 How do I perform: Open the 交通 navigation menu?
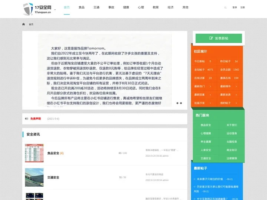pos(96,7)
